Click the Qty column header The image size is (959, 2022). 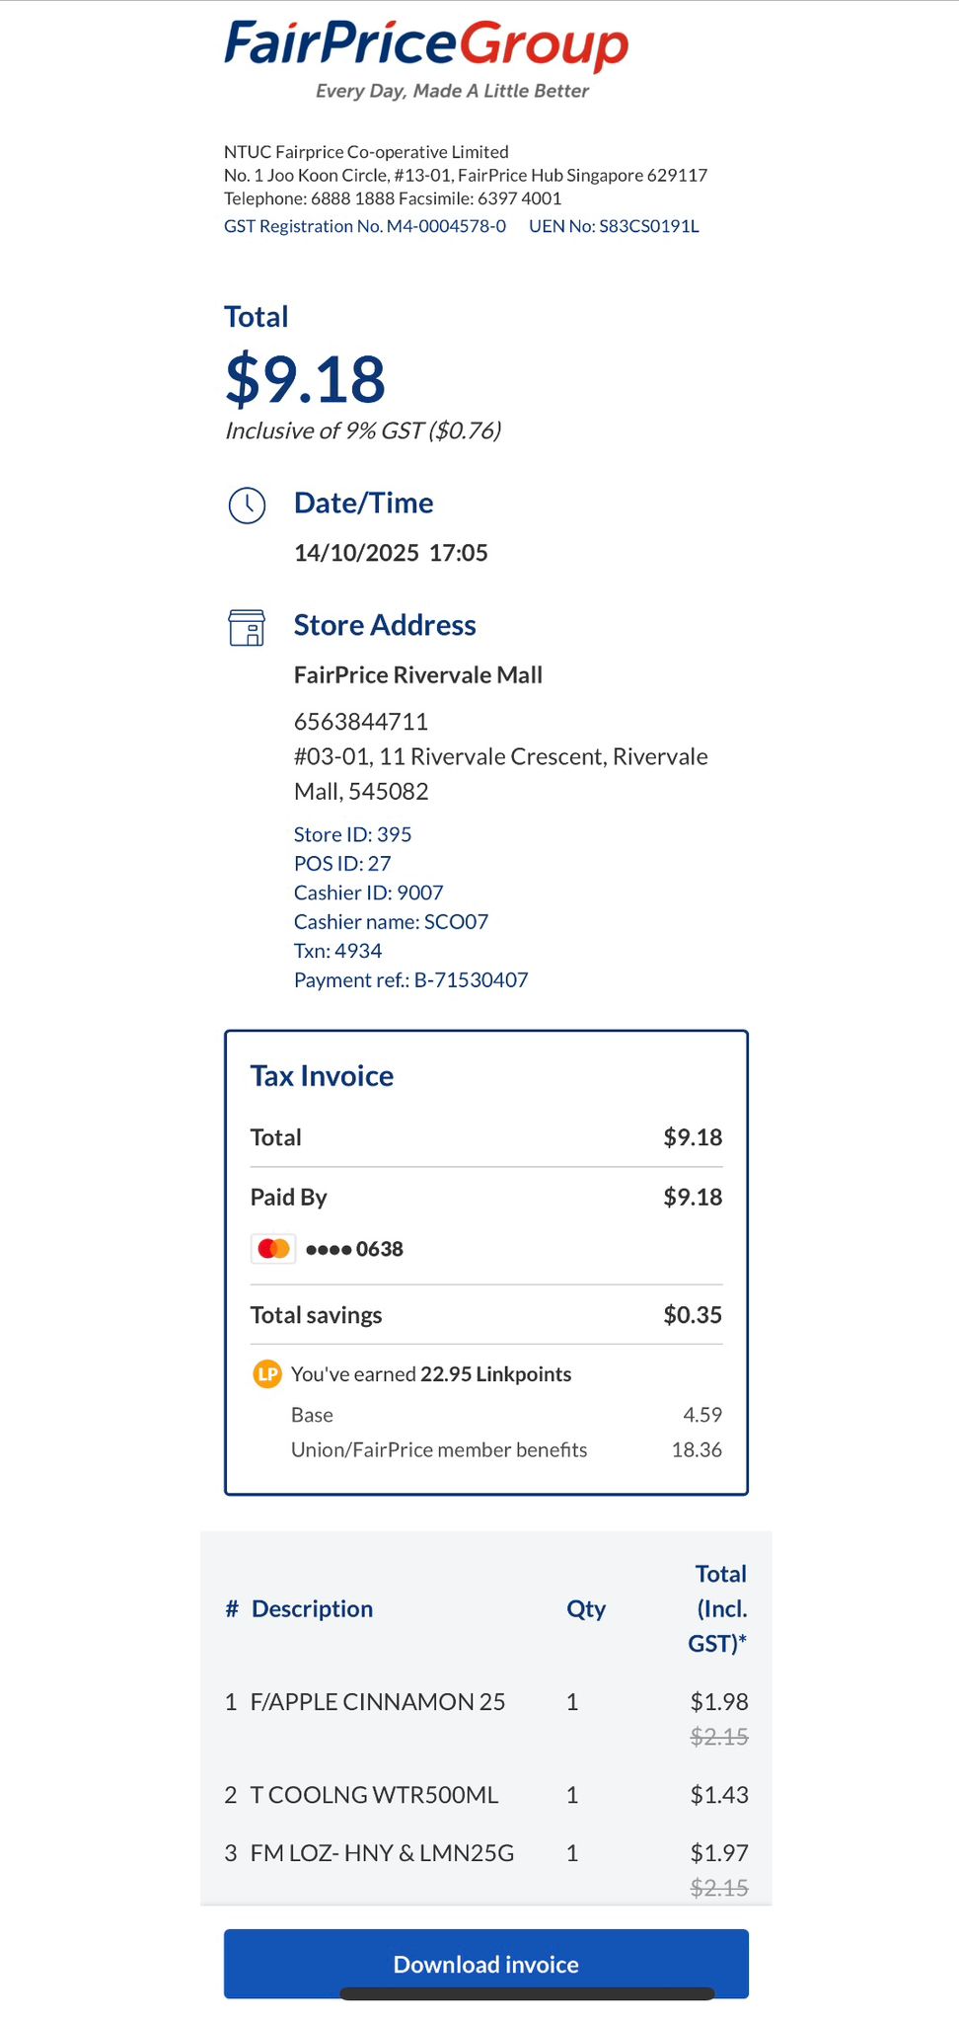pos(586,1608)
